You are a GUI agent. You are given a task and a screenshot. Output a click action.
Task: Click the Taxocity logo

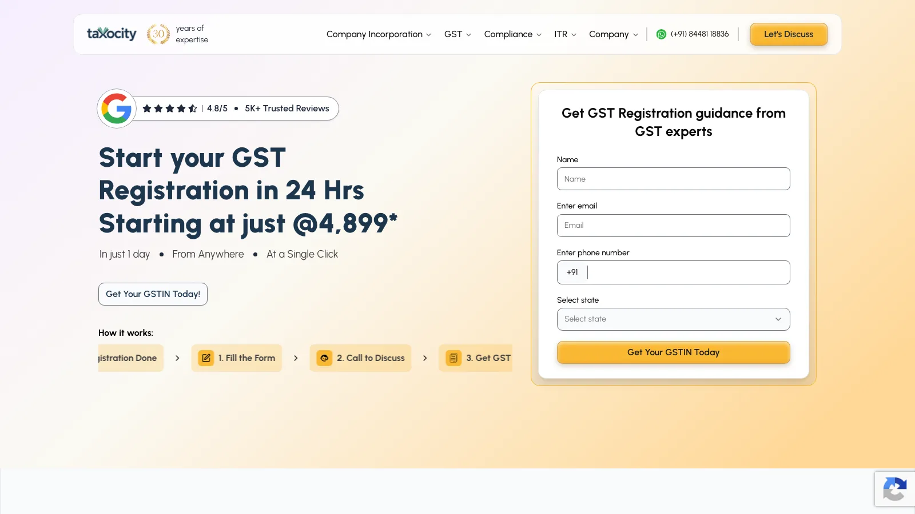point(112,34)
